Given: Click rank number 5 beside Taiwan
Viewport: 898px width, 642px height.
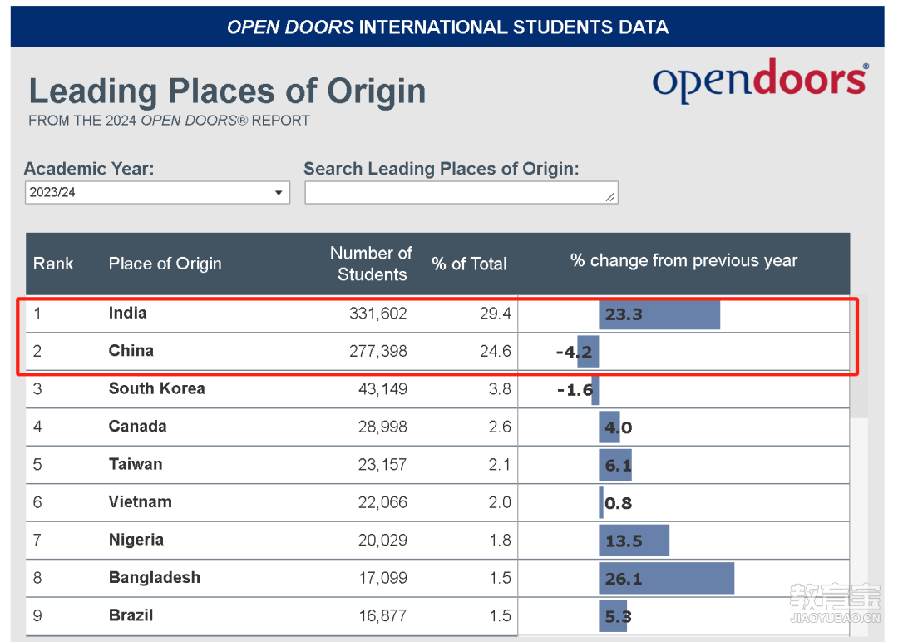Looking at the screenshot, I should click(x=37, y=465).
